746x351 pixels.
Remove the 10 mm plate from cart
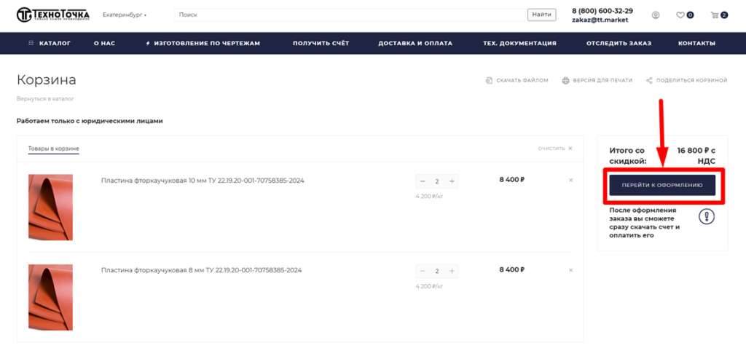click(x=570, y=180)
